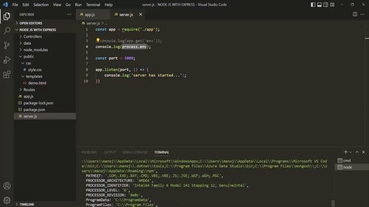The width and height of the screenshot is (369, 207).
Task: Click line number 6 in gutter
Action: 86,58
